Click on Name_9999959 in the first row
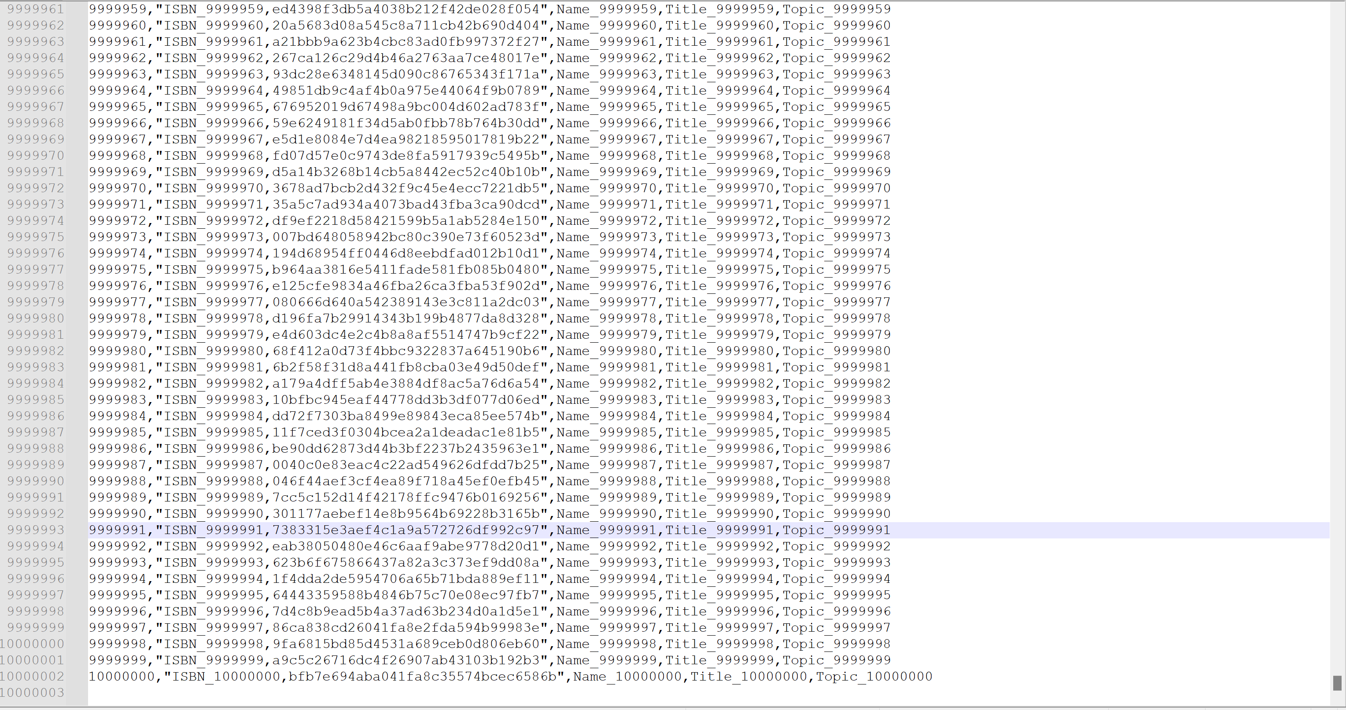The width and height of the screenshot is (1346, 710). click(606, 9)
